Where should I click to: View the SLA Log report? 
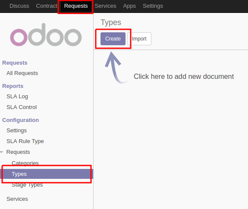coord(17,97)
